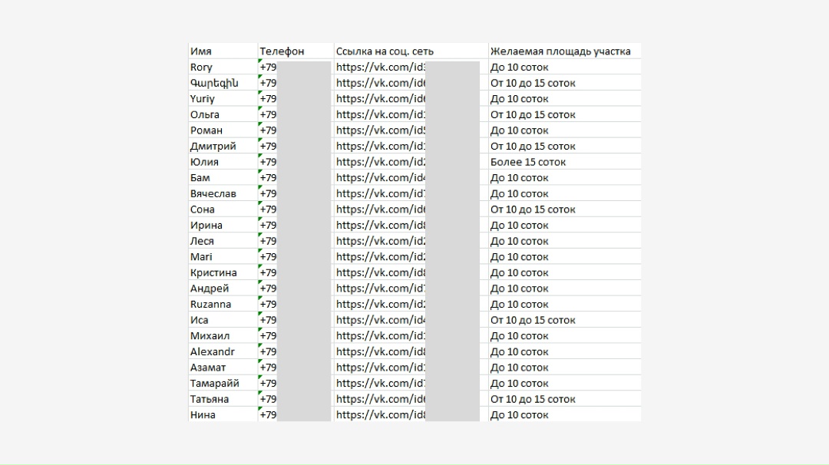Select the "Телефон" header cell
The height and width of the screenshot is (465, 829).
[282, 51]
